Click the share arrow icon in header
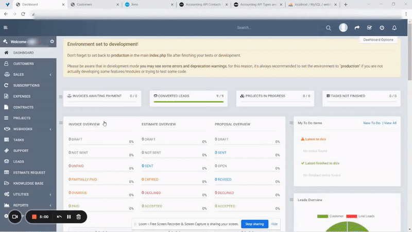Screen dimensions: 412x232 coord(357,28)
